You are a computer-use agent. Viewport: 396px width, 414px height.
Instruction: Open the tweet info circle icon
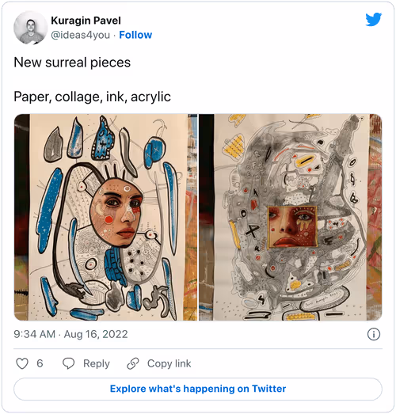click(374, 334)
